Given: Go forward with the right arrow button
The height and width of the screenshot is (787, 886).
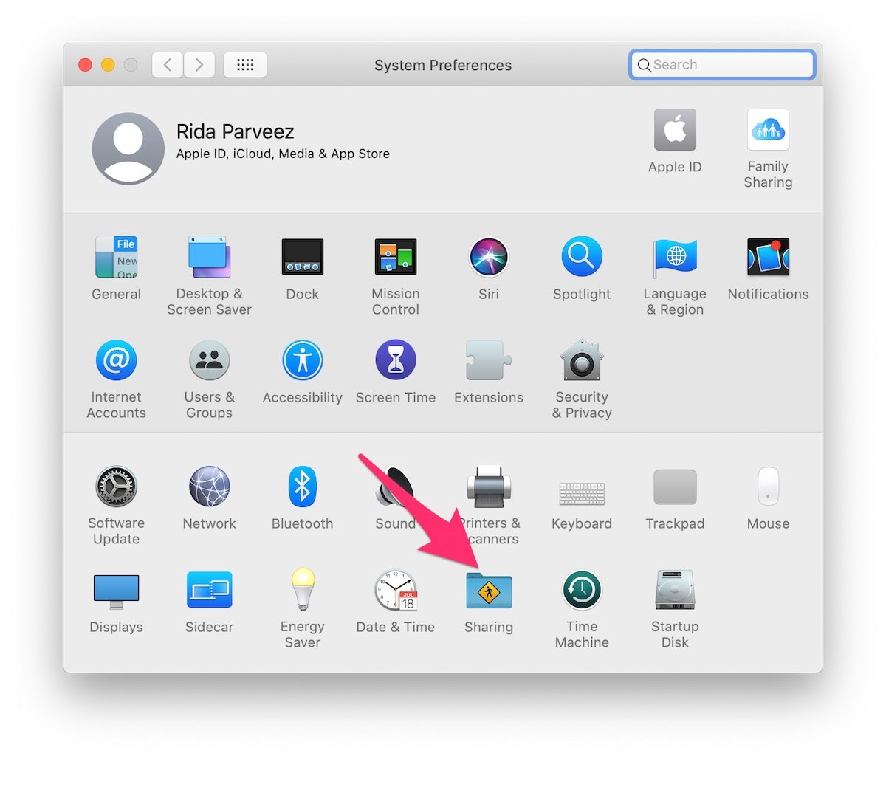Looking at the screenshot, I should tap(199, 65).
